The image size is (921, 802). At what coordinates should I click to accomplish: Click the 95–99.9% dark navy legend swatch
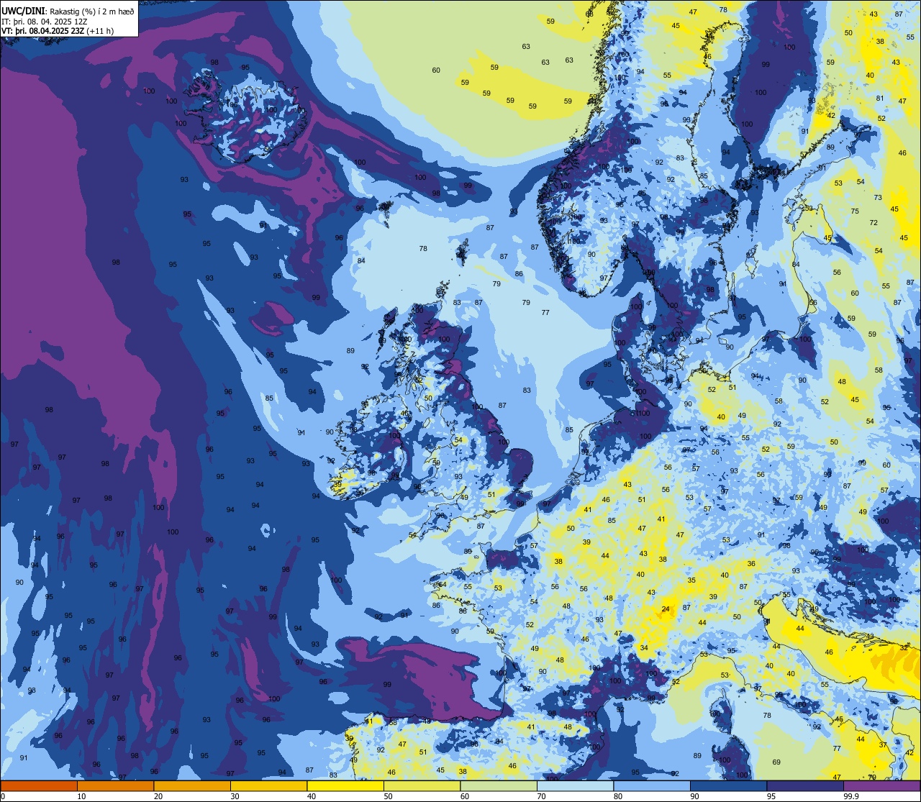805,785
